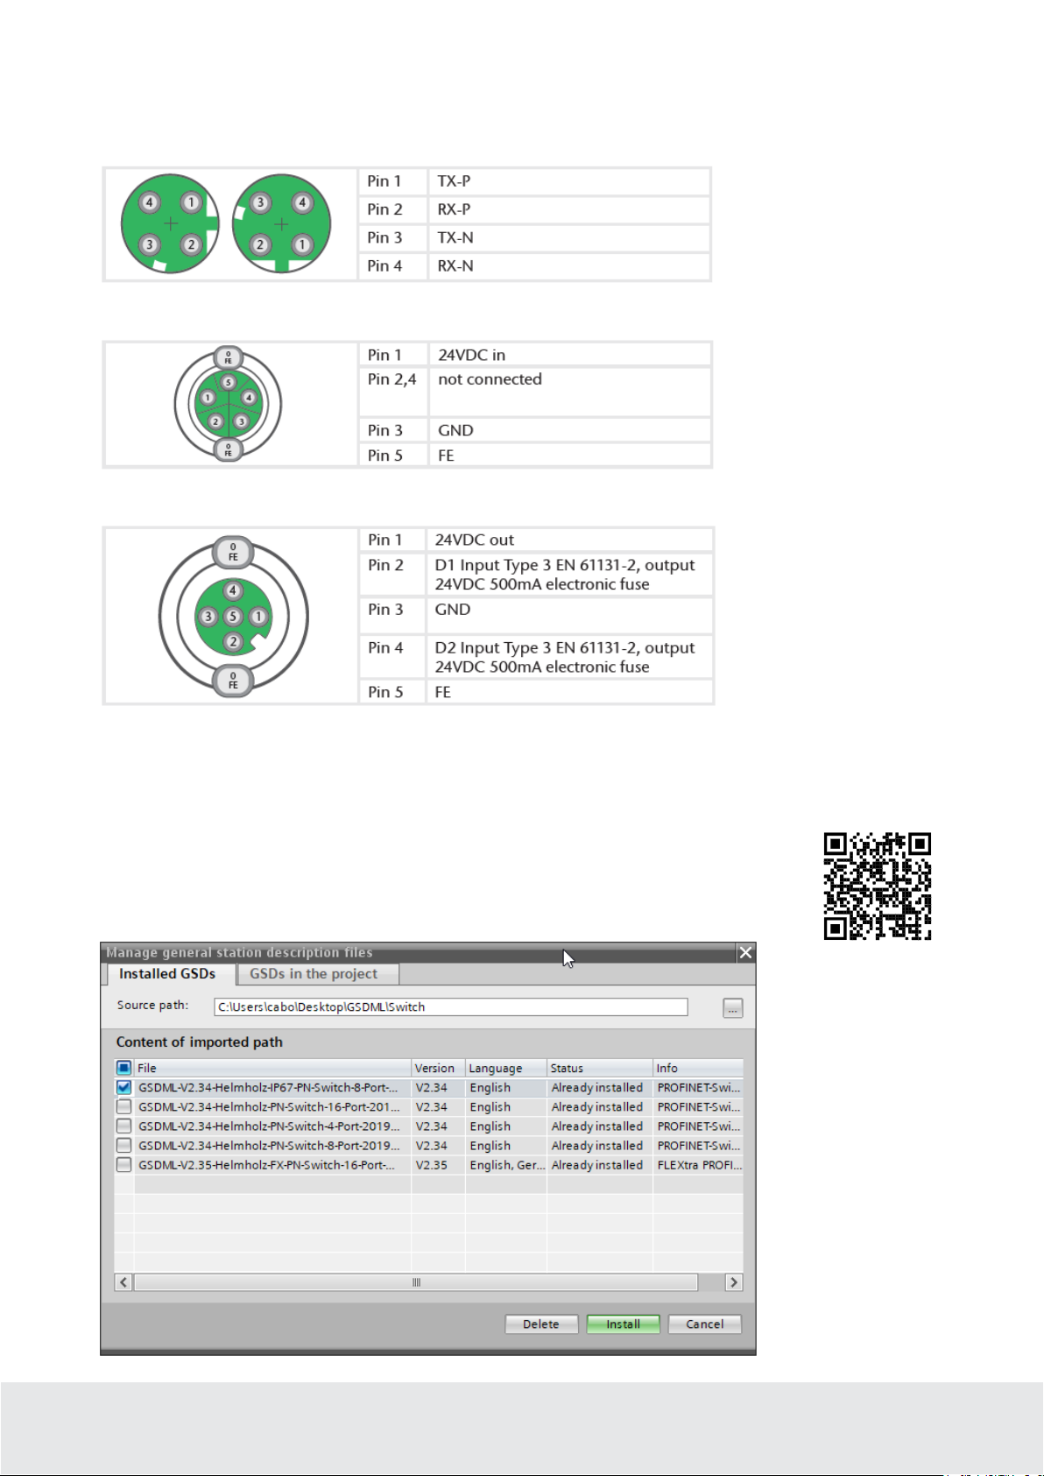Click the horizontal scrollbar left arrow
This screenshot has width=1044, height=1476.
point(123,1282)
